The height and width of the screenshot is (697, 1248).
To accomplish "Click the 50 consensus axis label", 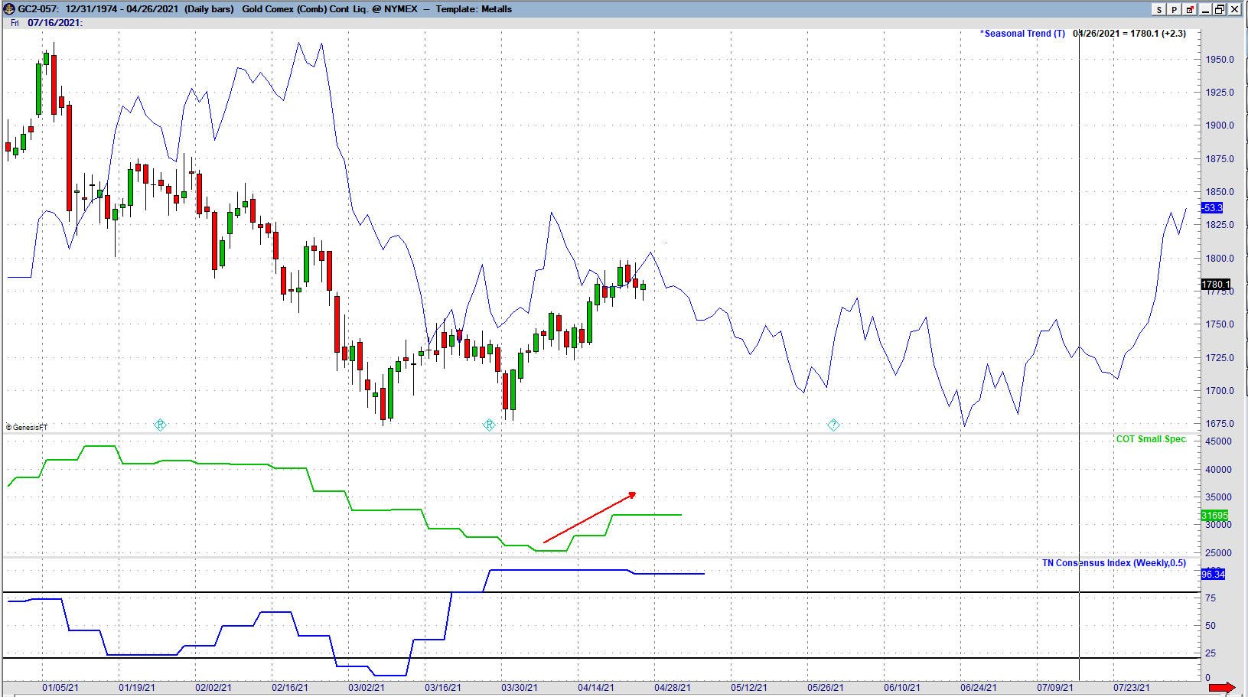I will pyautogui.click(x=1211, y=626).
